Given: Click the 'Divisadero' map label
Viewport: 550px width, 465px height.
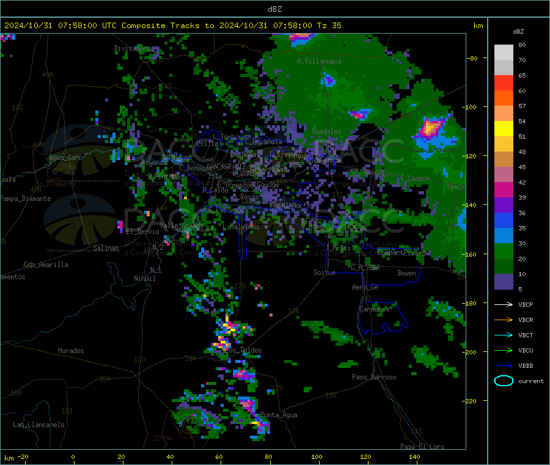Looking at the screenshot, I should (x=133, y=48).
